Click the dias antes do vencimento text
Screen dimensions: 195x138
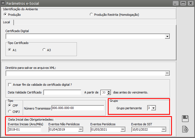point(131,92)
